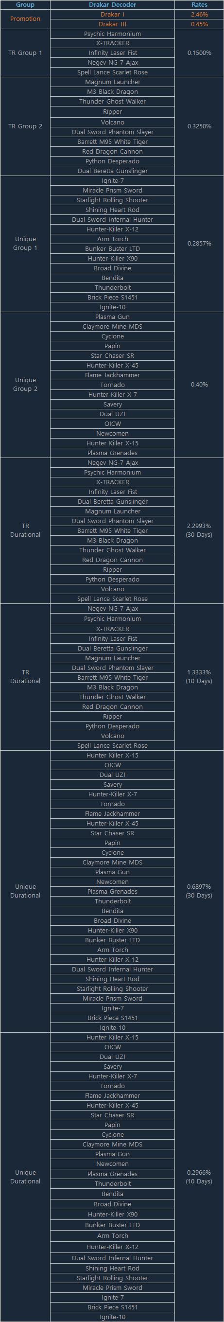Select the Unique Group 2 label
Screen dimensions: 224x1322
point(25,385)
